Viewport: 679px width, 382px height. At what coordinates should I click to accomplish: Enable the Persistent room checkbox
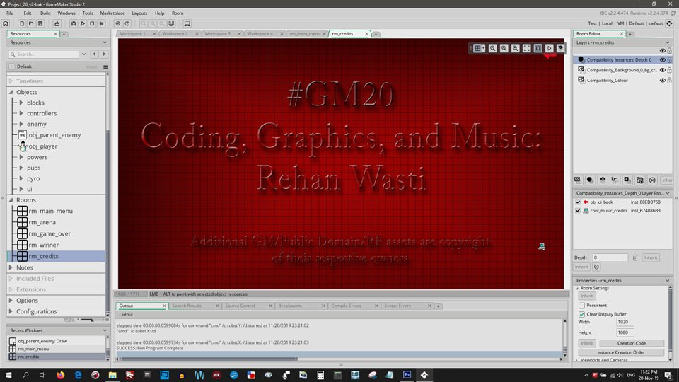point(581,306)
